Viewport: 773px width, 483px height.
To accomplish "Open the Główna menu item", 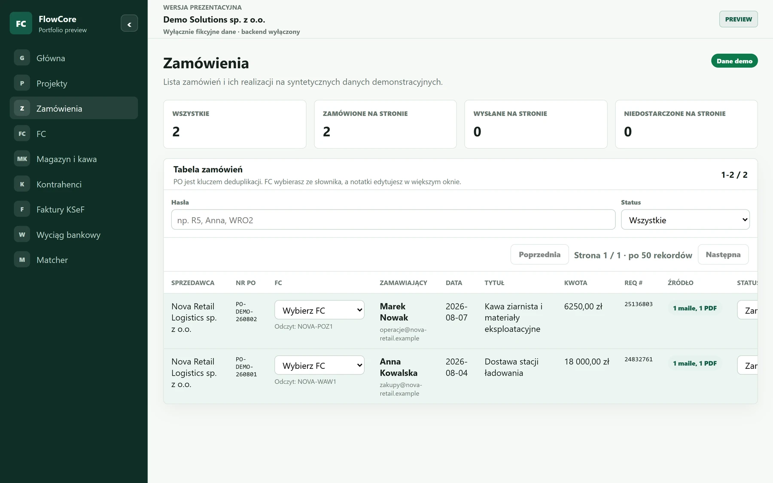I will (x=74, y=58).
